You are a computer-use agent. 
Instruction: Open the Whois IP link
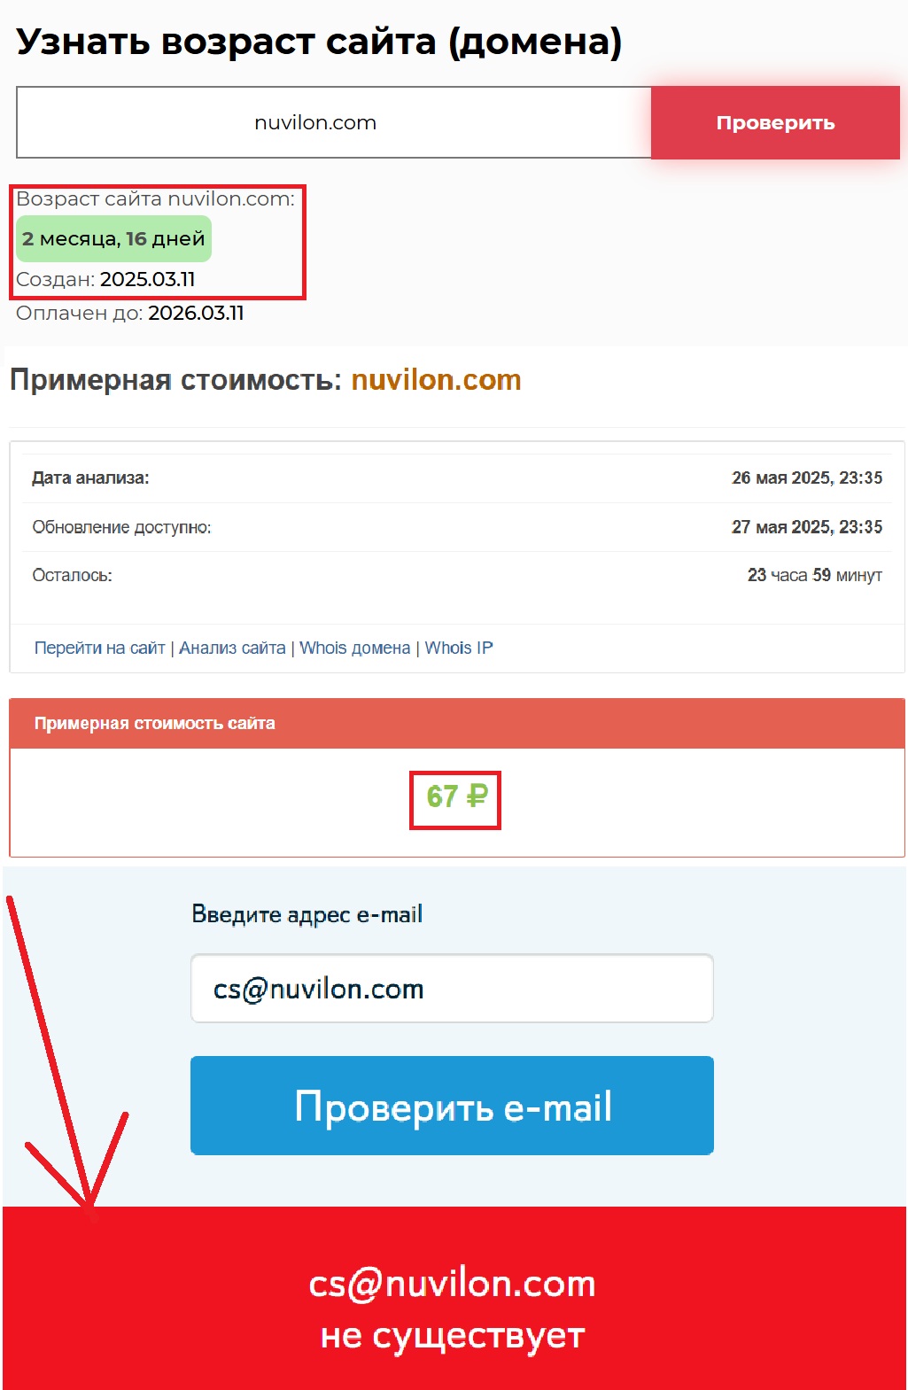click(x=459, y=648)
